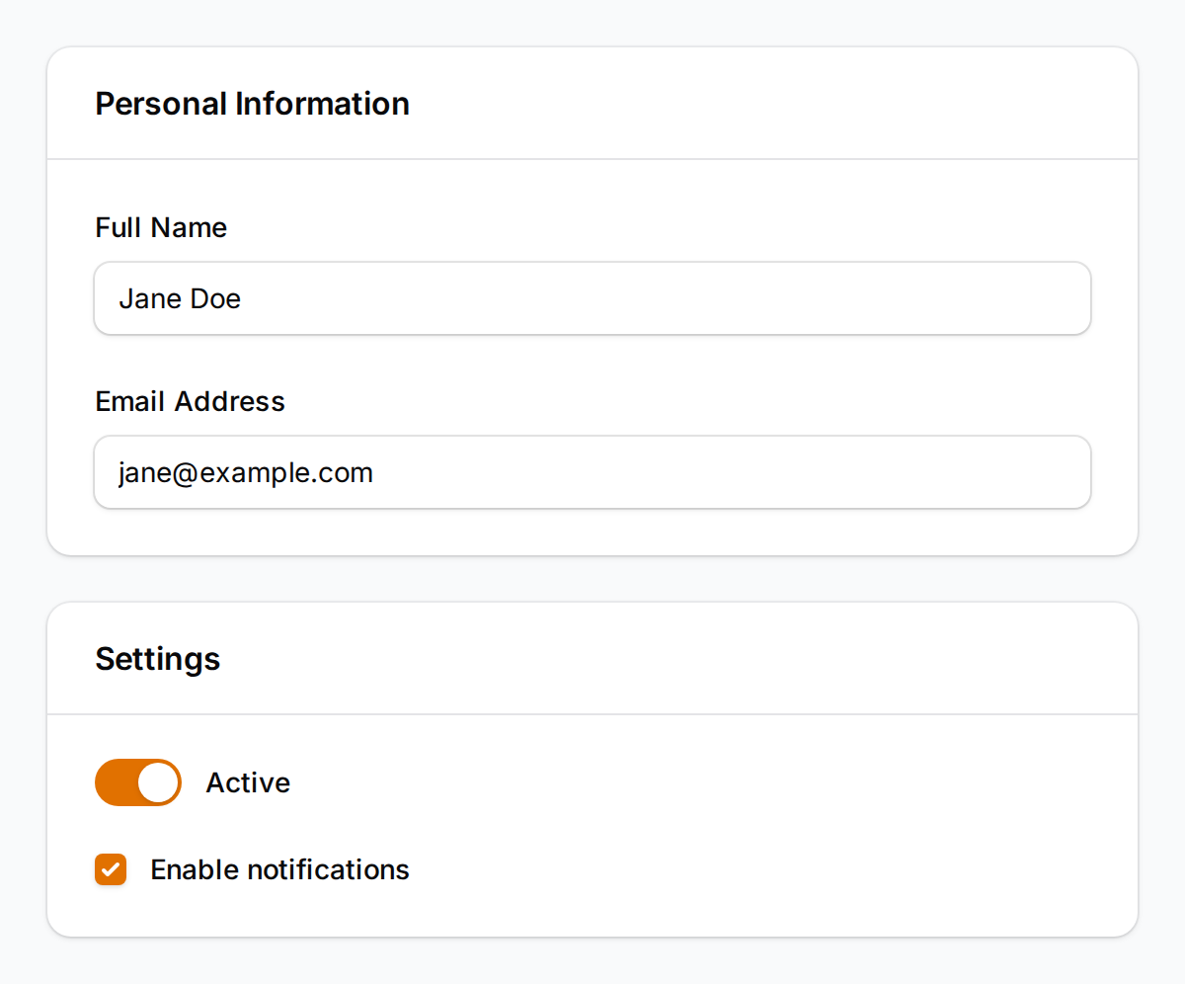This screenshot has width=1185, height=984.
Task: Focus the Full Name input field
Action: click(x=592, y=298)
